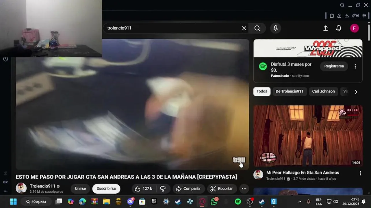Click the Recortar clip button
371x208 pixels.
[222, 189]
